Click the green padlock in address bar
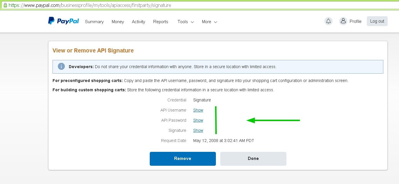 (x=5, y=5)
